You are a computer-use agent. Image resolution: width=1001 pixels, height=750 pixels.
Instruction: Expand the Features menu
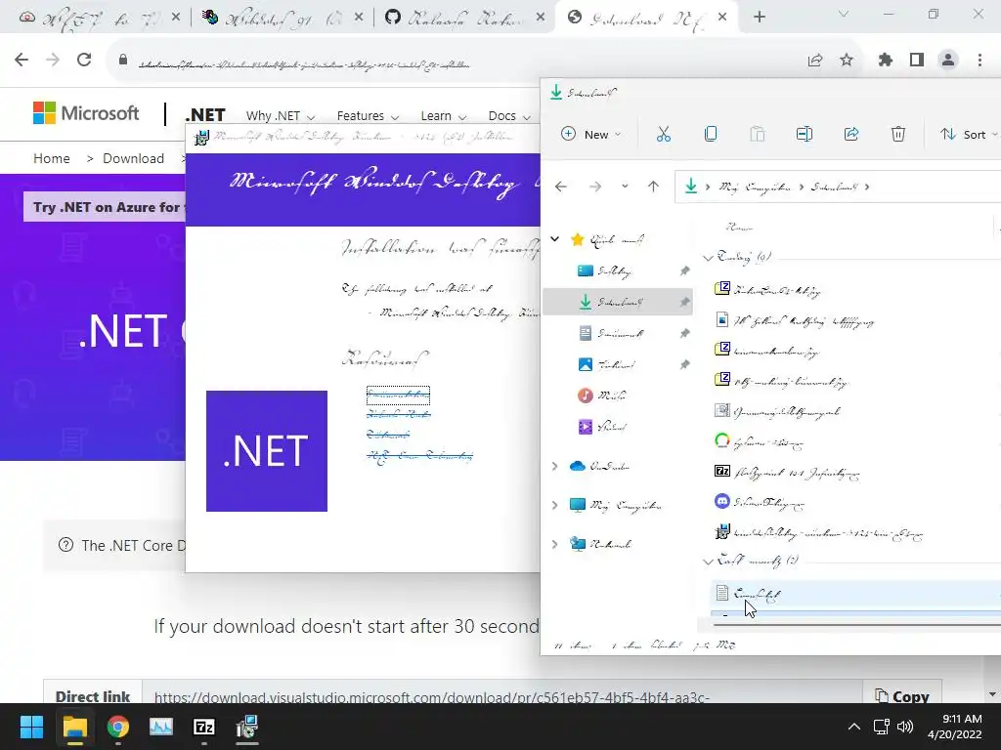pyautogui.click(x=368, y=116)
